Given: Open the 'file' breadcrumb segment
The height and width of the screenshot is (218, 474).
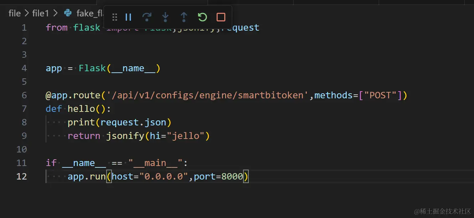Looking at the screenshot, I should tap(15, 14).
